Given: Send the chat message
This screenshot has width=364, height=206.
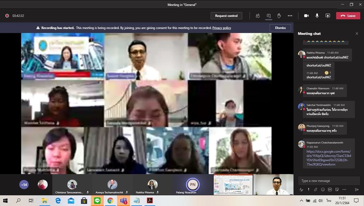Looking at the screenshot, I should pos(356,190).
